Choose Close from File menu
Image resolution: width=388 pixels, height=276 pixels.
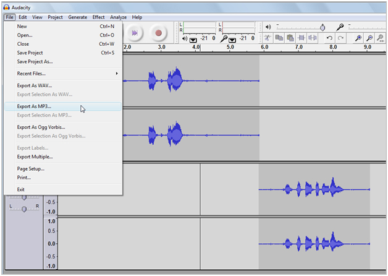[x=63, y=44]
